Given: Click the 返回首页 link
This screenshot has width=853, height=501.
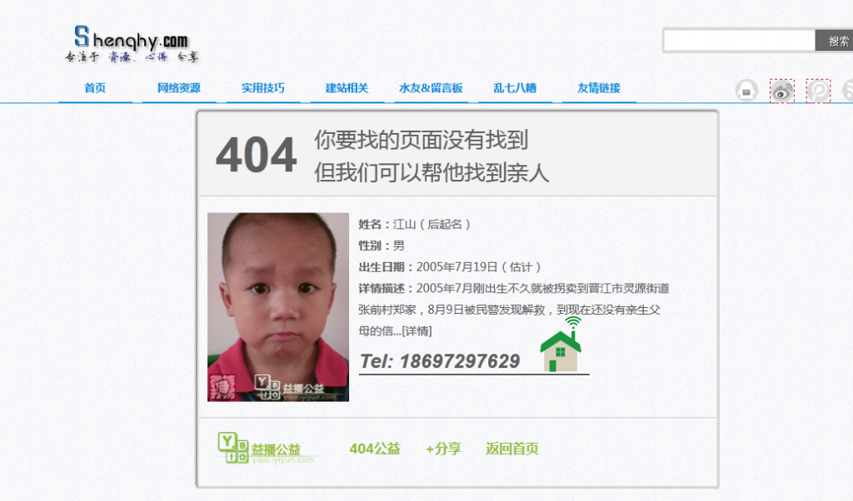Looking at the screenshot, I should click(512, 449).
